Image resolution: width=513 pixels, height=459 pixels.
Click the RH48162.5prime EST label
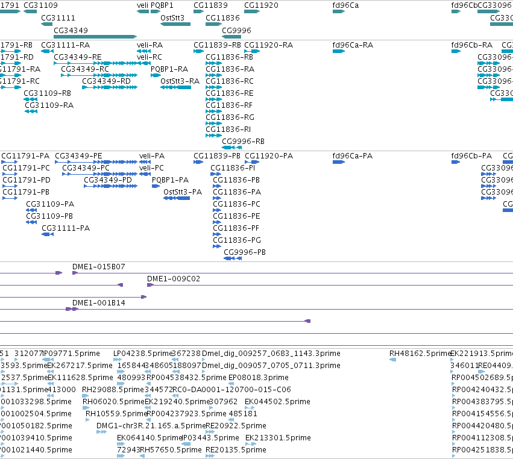coord(420,354)
